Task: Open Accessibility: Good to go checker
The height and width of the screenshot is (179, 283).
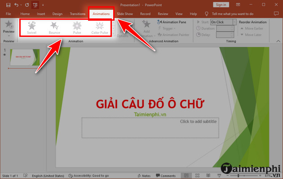Action: pyautogui.click(x=88, y=175)
